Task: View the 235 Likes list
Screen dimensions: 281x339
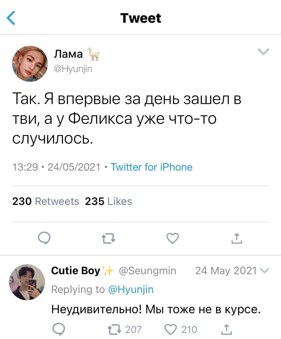Action: [x=108, y=201]
